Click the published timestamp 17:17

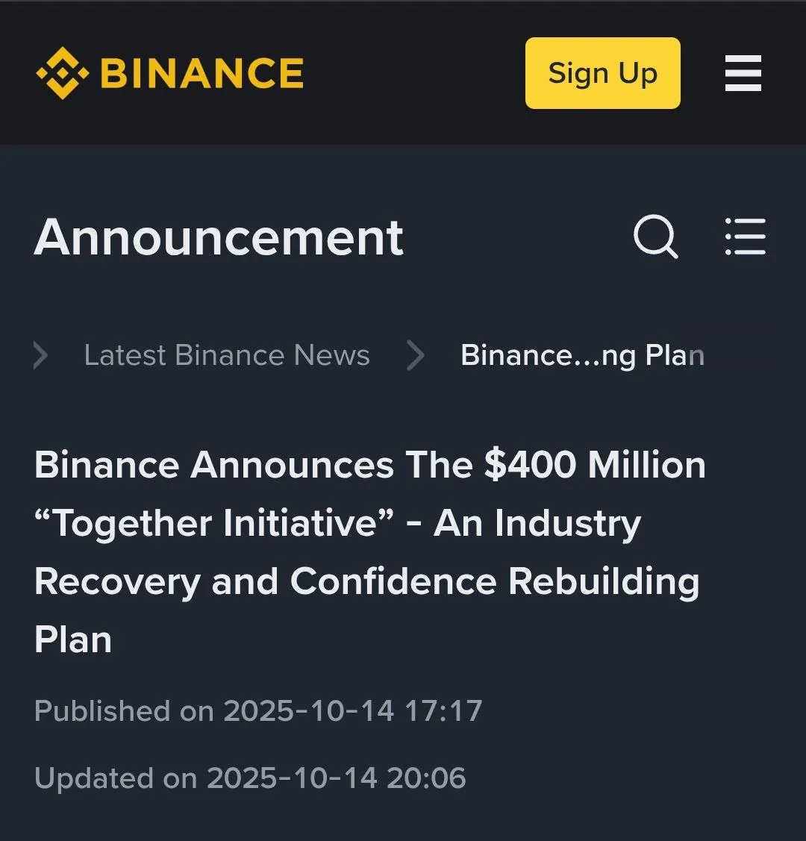[x=443, y=710]
